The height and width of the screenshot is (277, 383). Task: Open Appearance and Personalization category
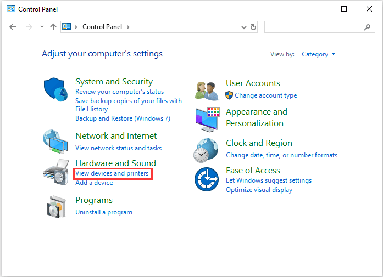257,117
